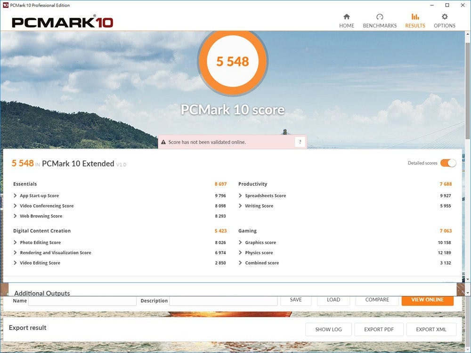Click the Home house icon
The height and width of the screenshot is (353, 471).
coord(347,17)
